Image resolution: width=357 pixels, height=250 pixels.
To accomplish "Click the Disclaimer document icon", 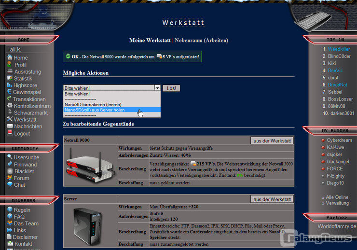I will tap(9, 236).
